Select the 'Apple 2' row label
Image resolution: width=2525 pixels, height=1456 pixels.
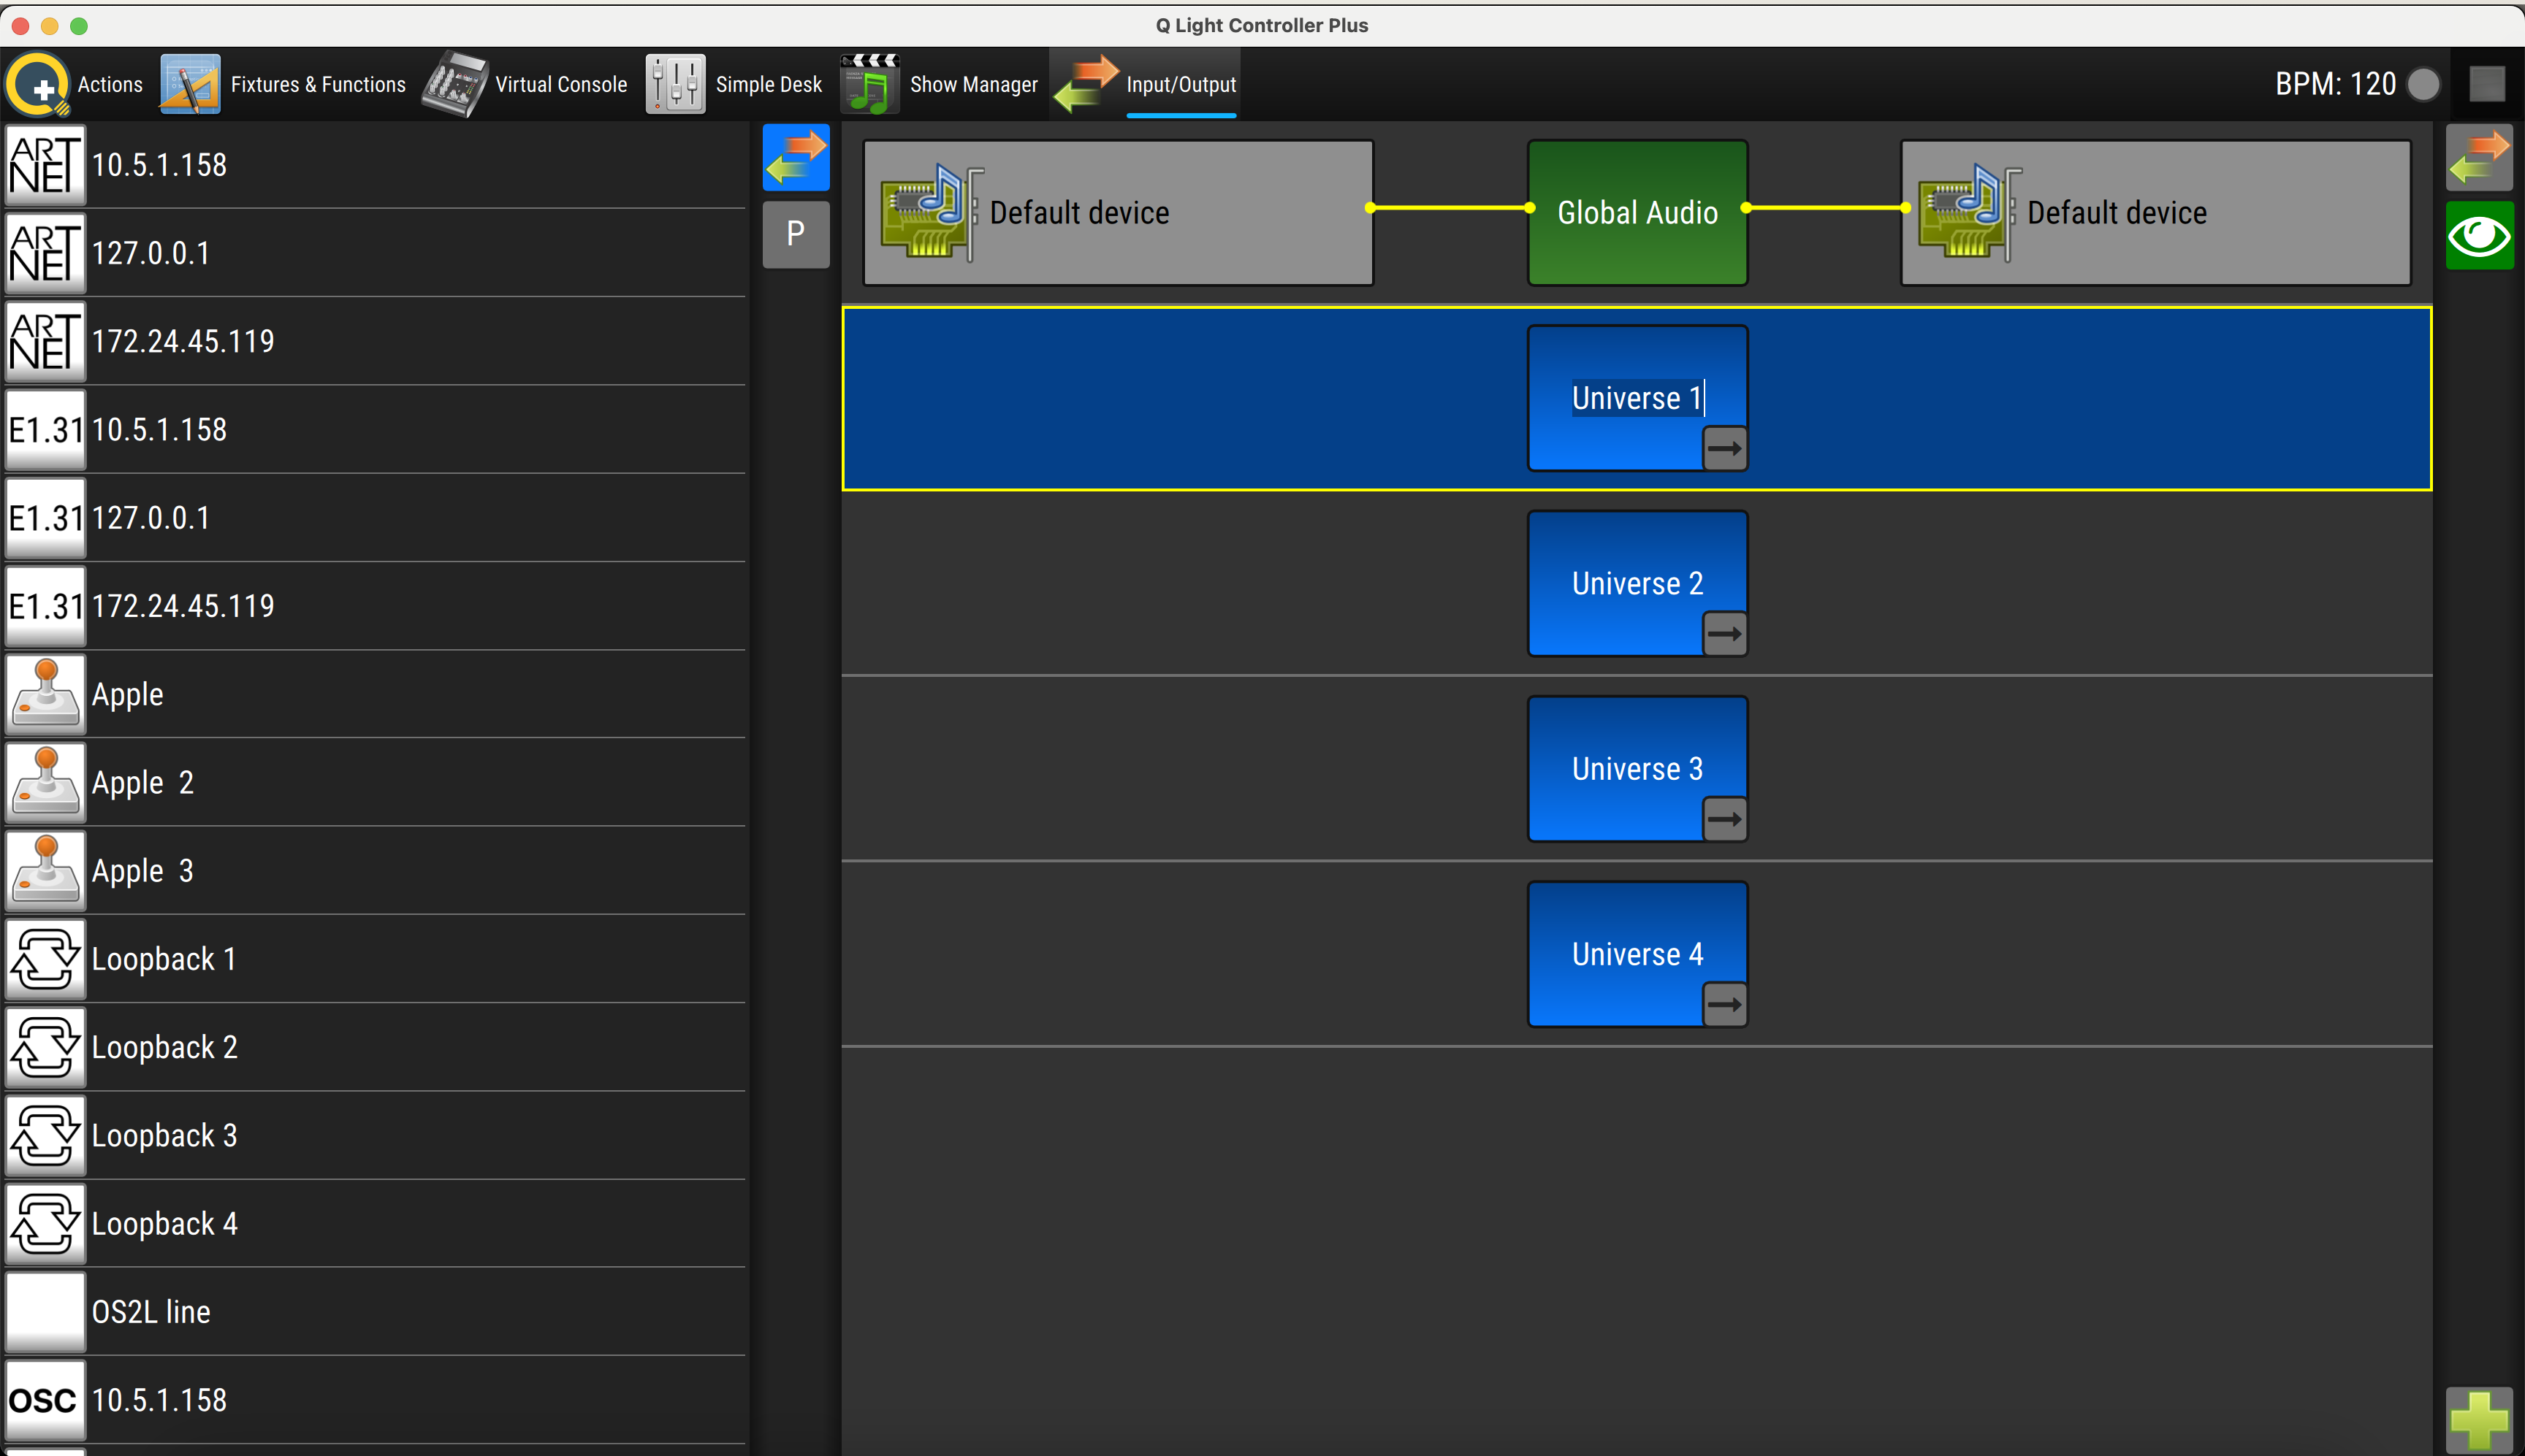tap(143, 782)
